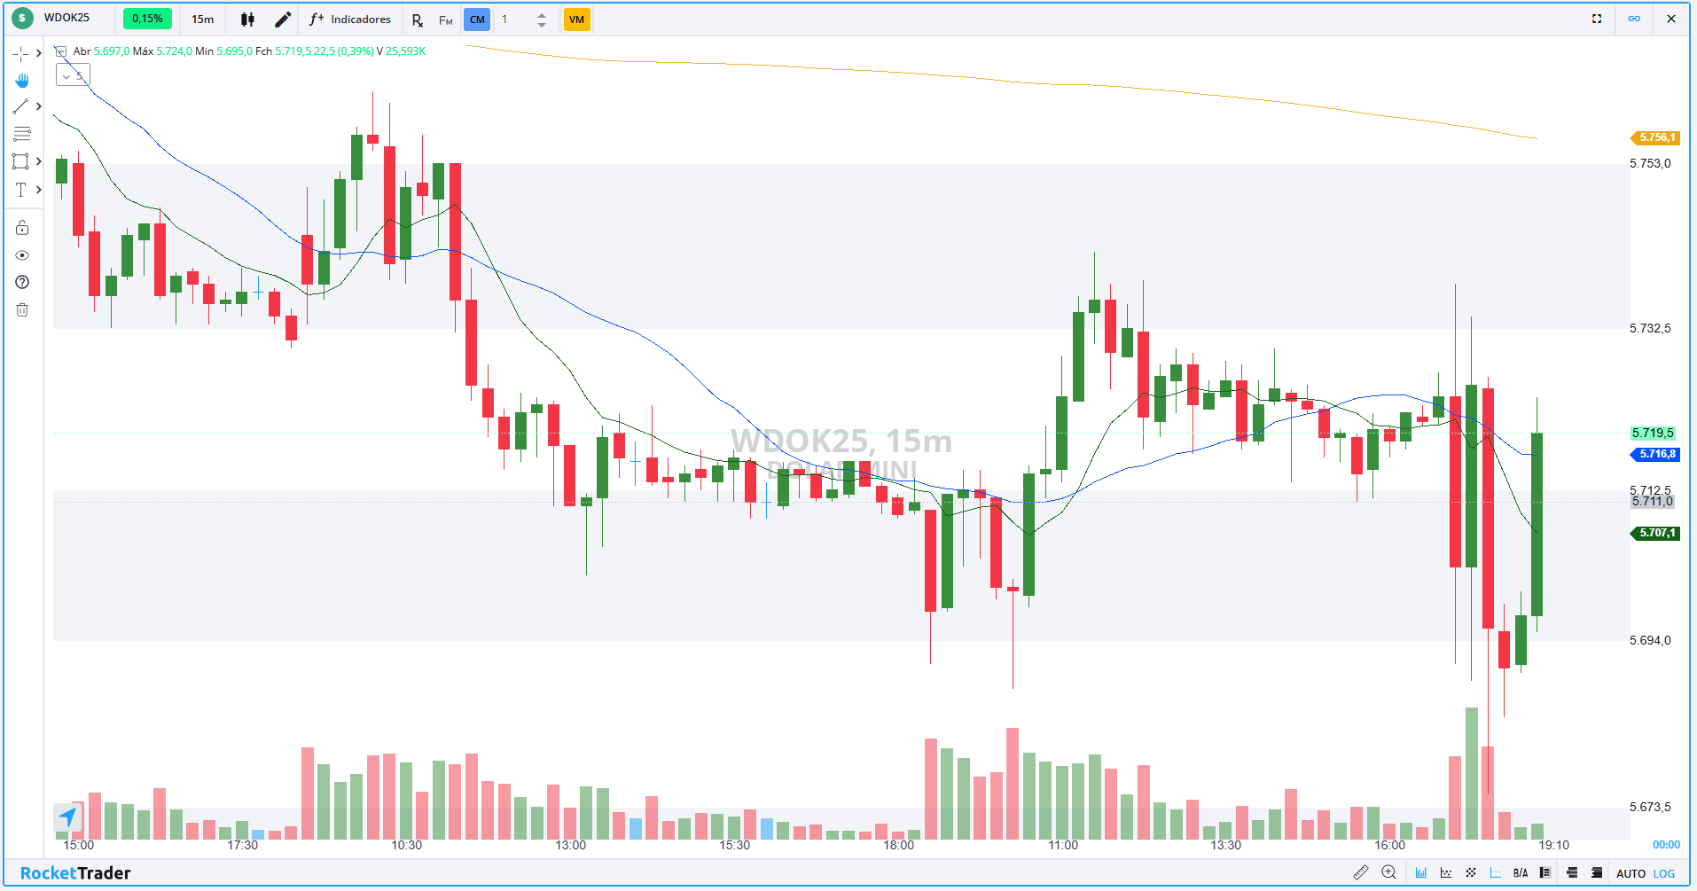
Task: Click the orange VM button
Action: 576,20
